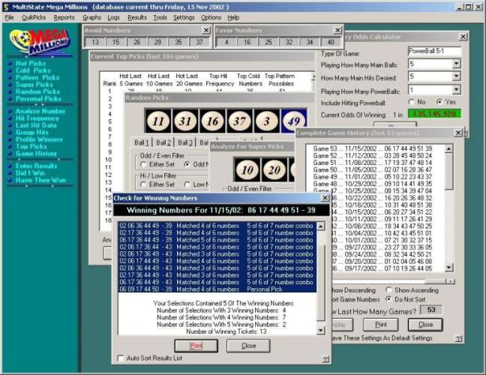Select Last Hit Date sidebar entry
This screenshot has height=375, width=486.
pos(36,125)
